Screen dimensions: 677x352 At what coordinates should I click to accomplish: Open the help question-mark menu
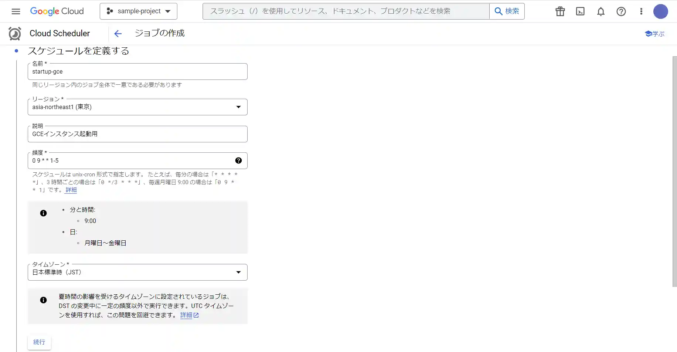pos(621,11)
